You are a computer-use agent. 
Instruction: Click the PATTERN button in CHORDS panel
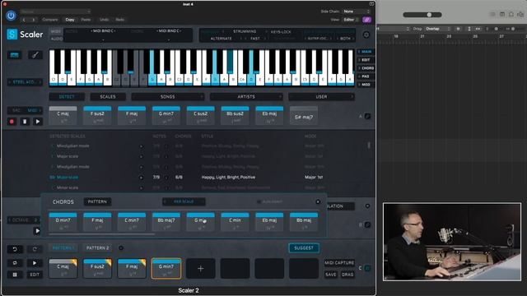pos(97,201)
